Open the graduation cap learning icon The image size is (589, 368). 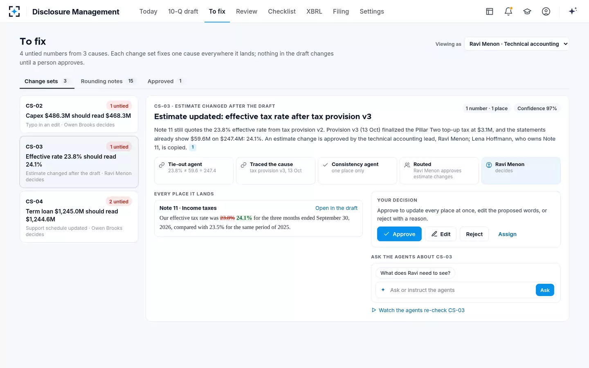(527, 11)
